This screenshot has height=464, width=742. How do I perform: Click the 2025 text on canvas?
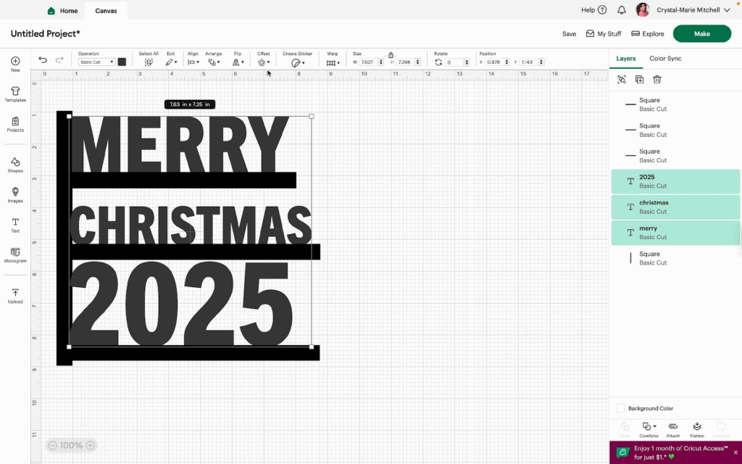(x=181, y=304)
